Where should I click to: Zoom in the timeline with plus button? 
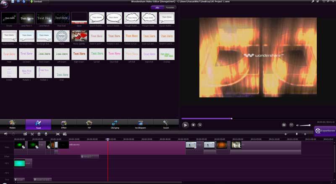(305, 134)
